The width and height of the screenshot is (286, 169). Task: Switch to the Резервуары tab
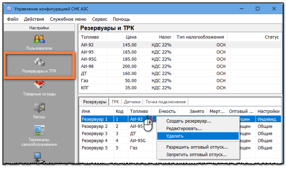(95, 102)
